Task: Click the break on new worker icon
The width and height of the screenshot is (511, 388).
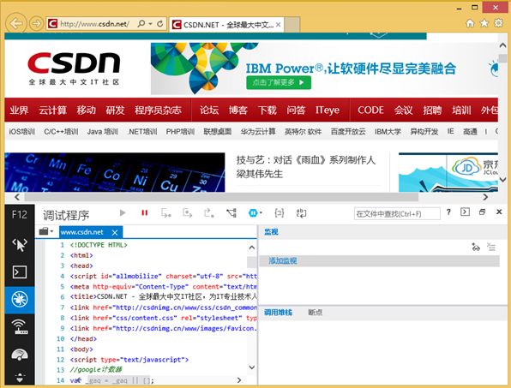Action: [x=231, y=213]
